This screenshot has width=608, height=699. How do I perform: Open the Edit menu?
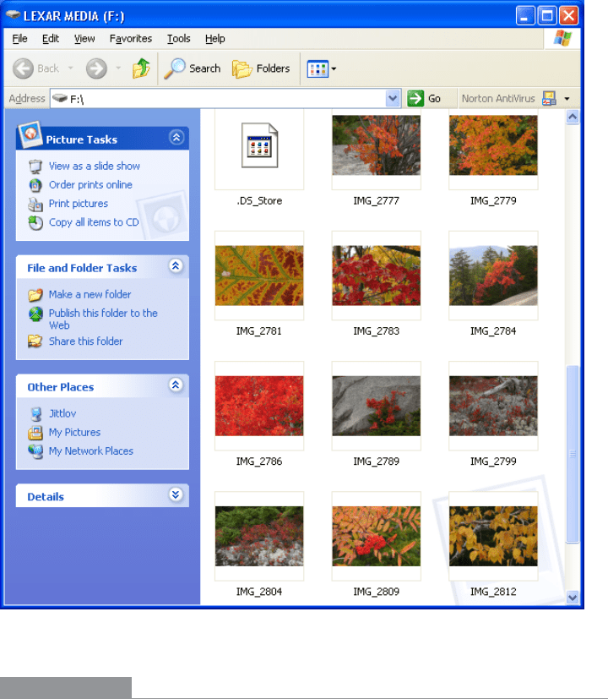pos(51,39)
